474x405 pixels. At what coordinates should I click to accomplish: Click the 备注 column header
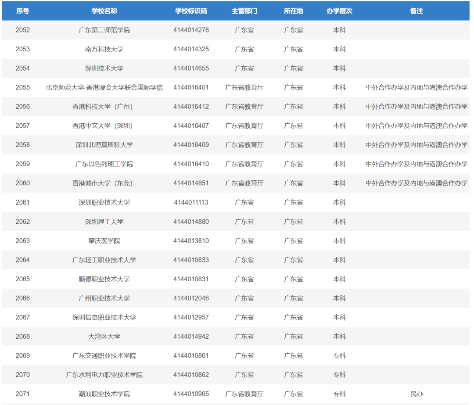pos(416,11)
